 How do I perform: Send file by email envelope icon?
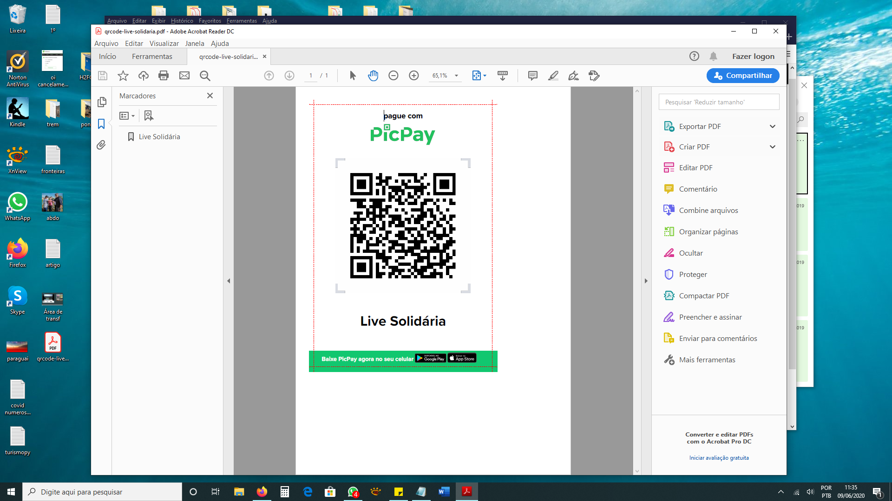(184, 76)
